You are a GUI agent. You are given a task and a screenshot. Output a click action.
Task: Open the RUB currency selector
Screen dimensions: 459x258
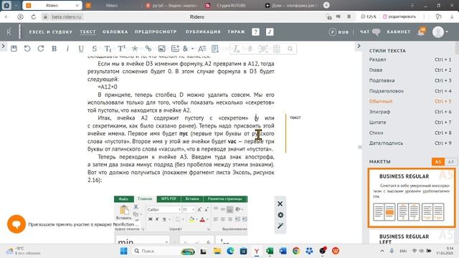point(339,32)
